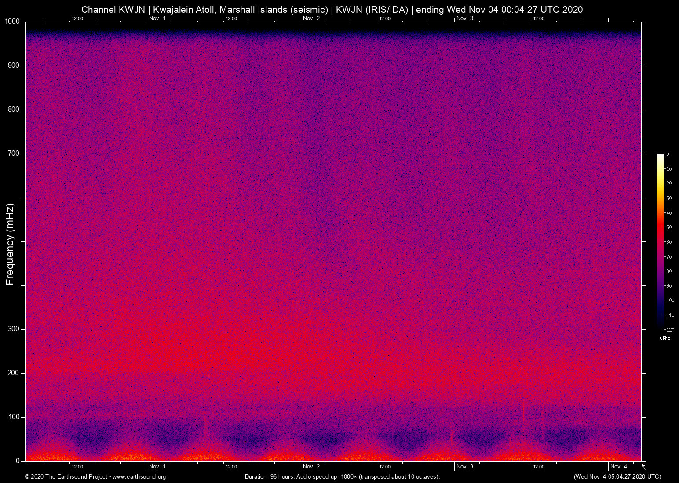The width and height of the screenshot is (679, 483).
Task: Select the "ending Wed Nov 04 00:04:27 UTC 2020" text
Action: (500, 10)
